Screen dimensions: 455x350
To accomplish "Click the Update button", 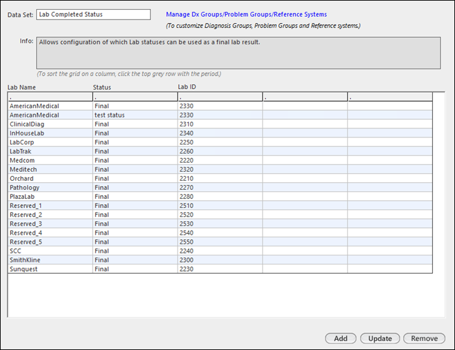I will [380, 338].
